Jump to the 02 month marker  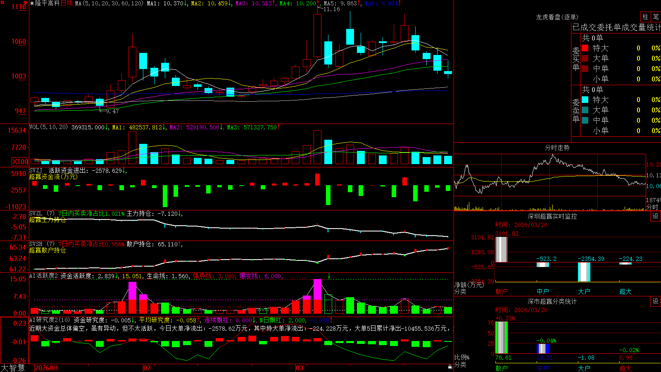pyautogui.click(x=147, y=368)
